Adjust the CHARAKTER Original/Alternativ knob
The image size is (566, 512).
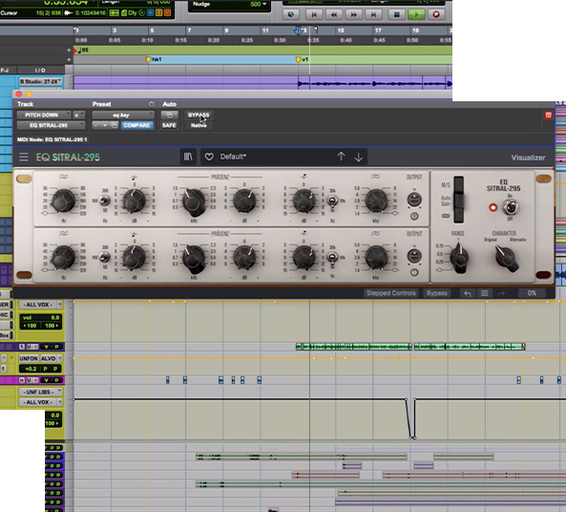click(x=506, y=258)
